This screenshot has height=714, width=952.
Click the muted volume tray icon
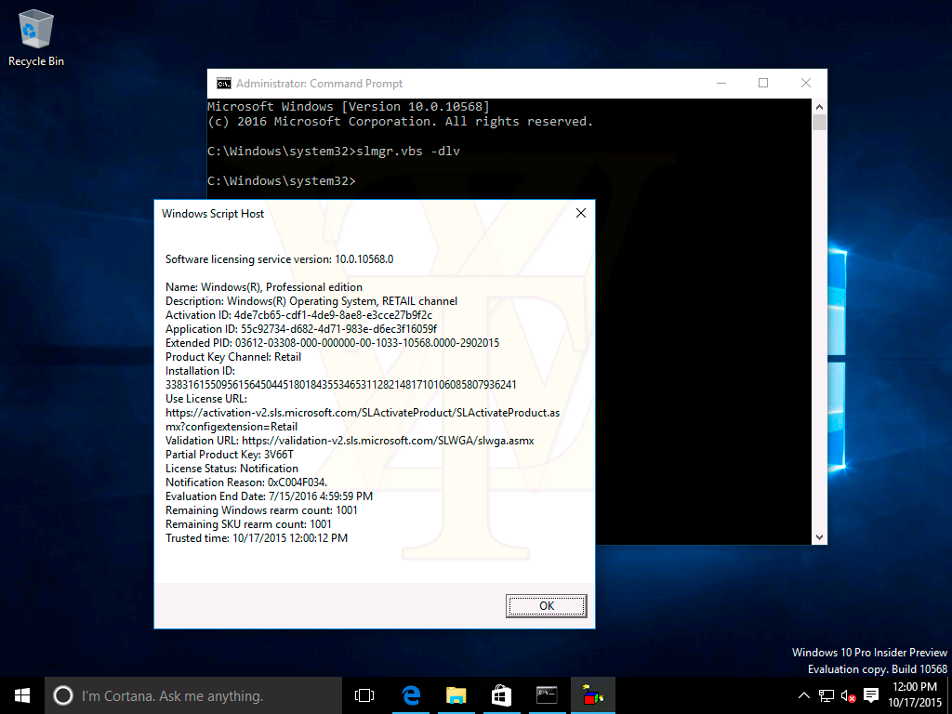(x=848, y=695)
